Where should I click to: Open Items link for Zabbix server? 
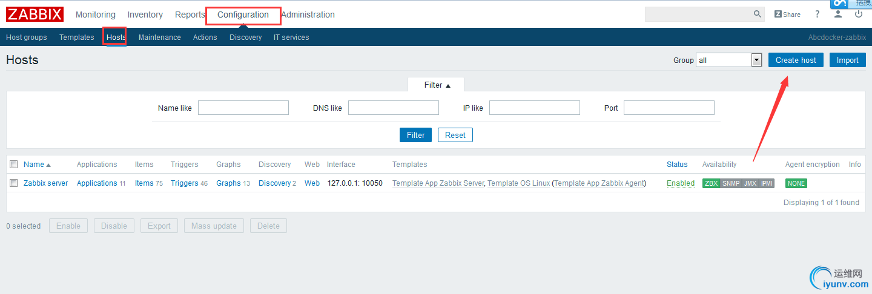pos(144,183)
